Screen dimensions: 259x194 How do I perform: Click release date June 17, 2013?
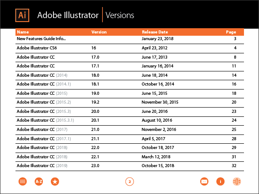click(x=154, y=57)
